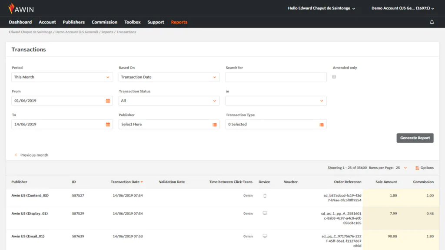Click the From date field 01/06/2019
445x250 pixels.
[x=62, y=101]
